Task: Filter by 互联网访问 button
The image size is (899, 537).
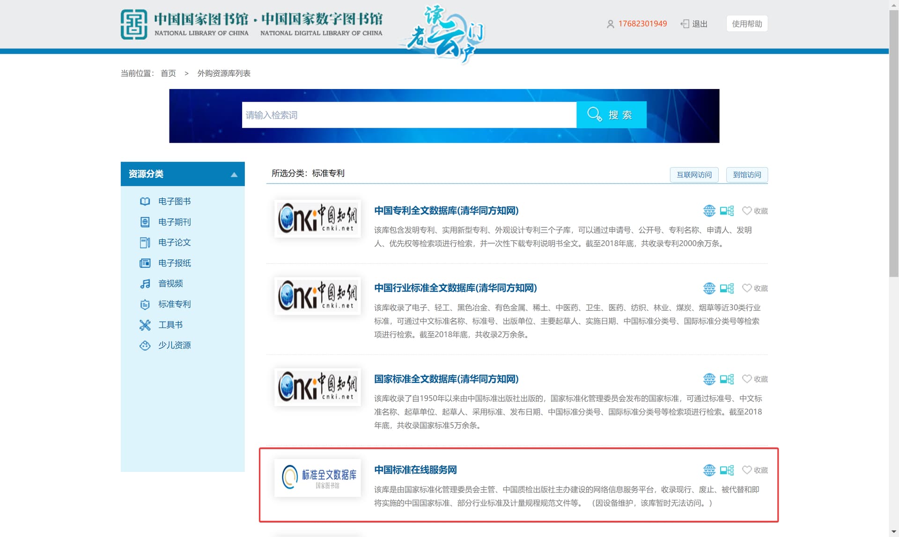Action: click(694, 175)
